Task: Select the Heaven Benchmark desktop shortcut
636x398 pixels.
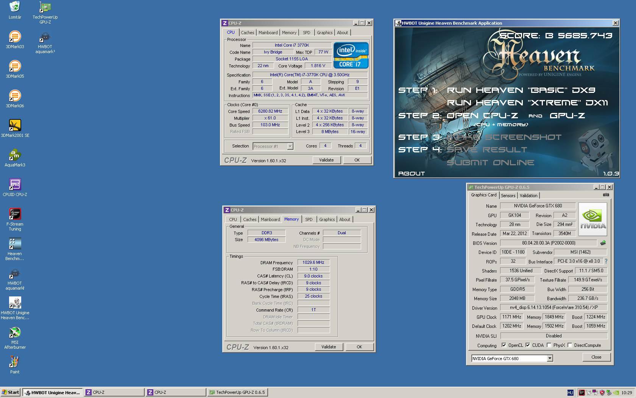Action: coord(15,249)
